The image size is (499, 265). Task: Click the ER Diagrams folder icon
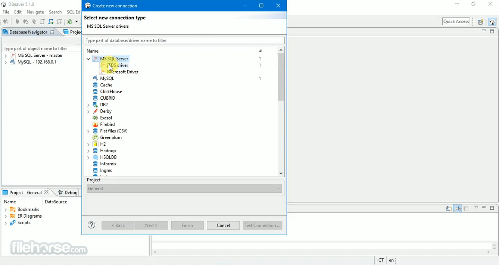[x=13, y=216]
